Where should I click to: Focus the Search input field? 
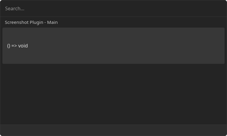point(113,8)
